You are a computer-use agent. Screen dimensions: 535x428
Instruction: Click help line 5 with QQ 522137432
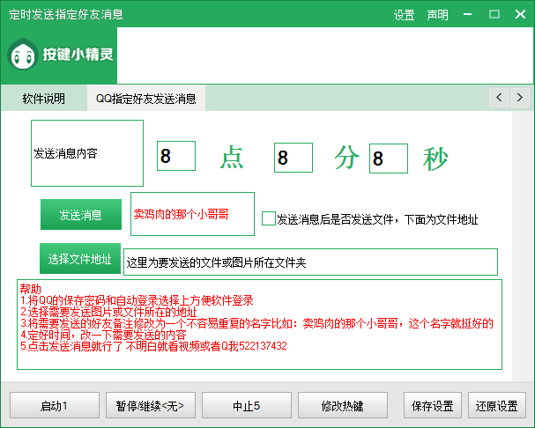[x=153, y=346]
